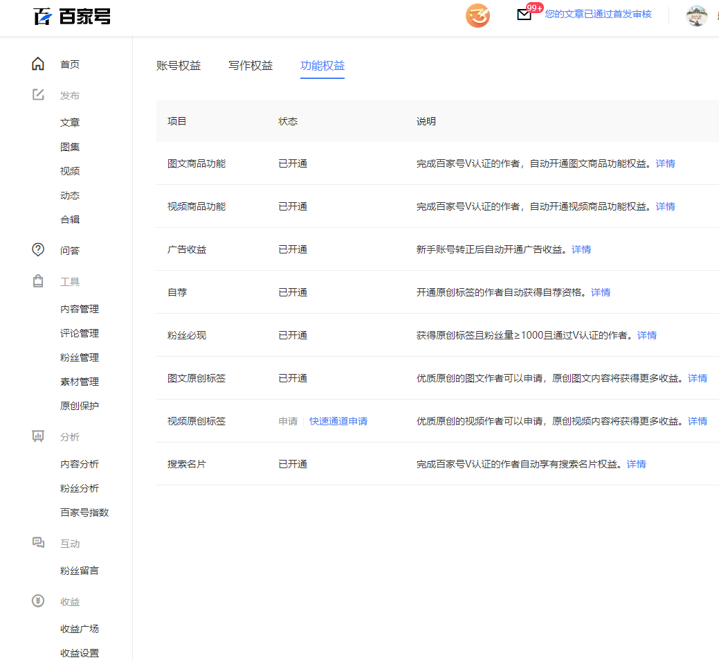
Task: Click the user avatar at top right
Action: click(697, 15)
